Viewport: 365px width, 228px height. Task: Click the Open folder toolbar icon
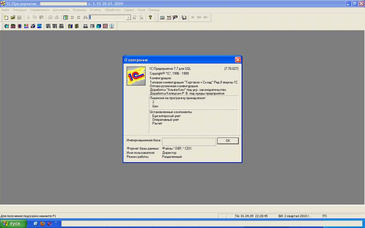pos(13,18)
